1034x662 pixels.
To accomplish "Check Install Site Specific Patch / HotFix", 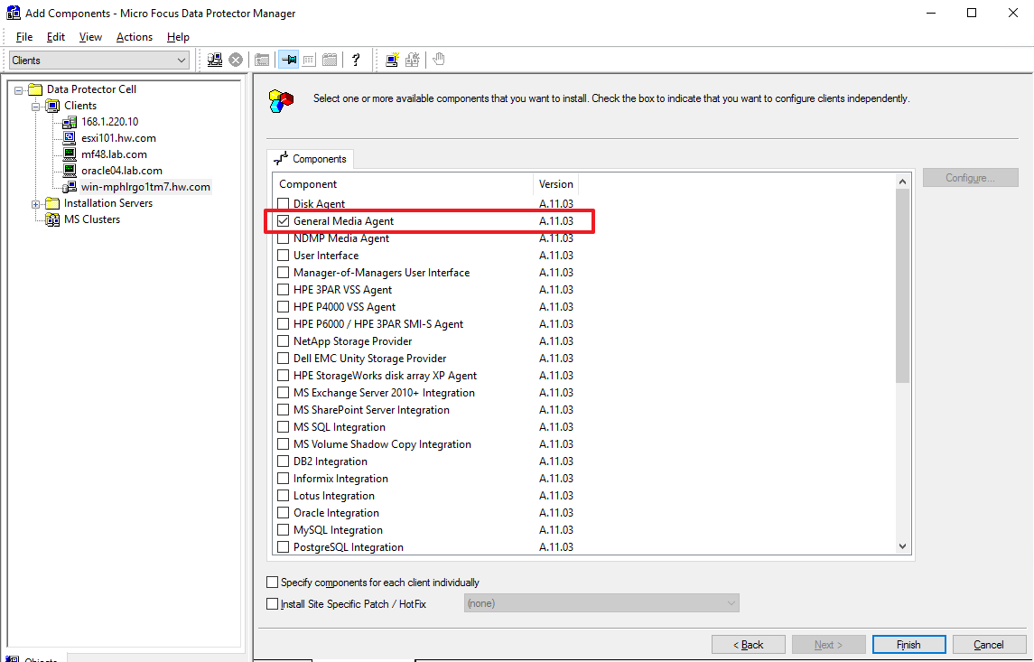I will (x=273, y=603).
